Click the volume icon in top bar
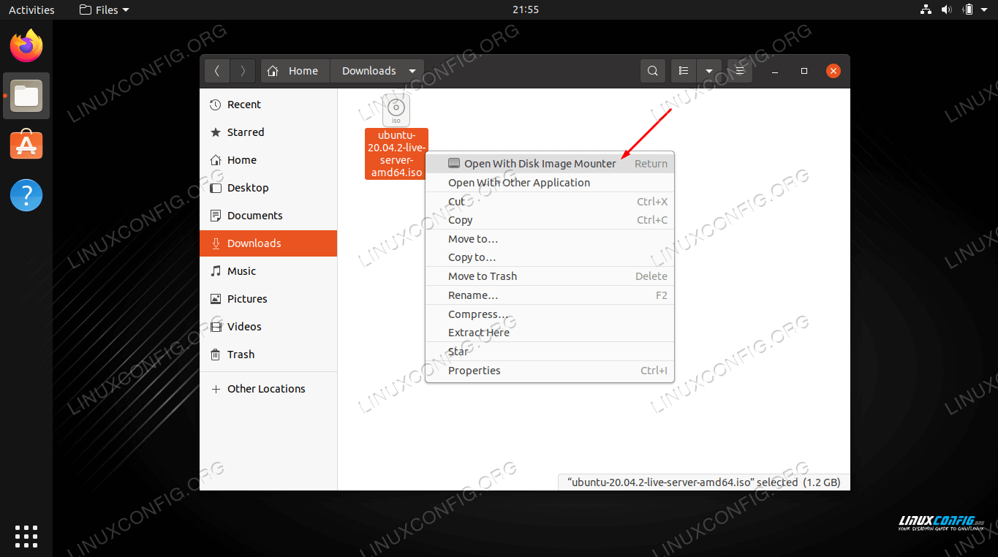Viewport: 998px width, 557px height. point(946,10)
